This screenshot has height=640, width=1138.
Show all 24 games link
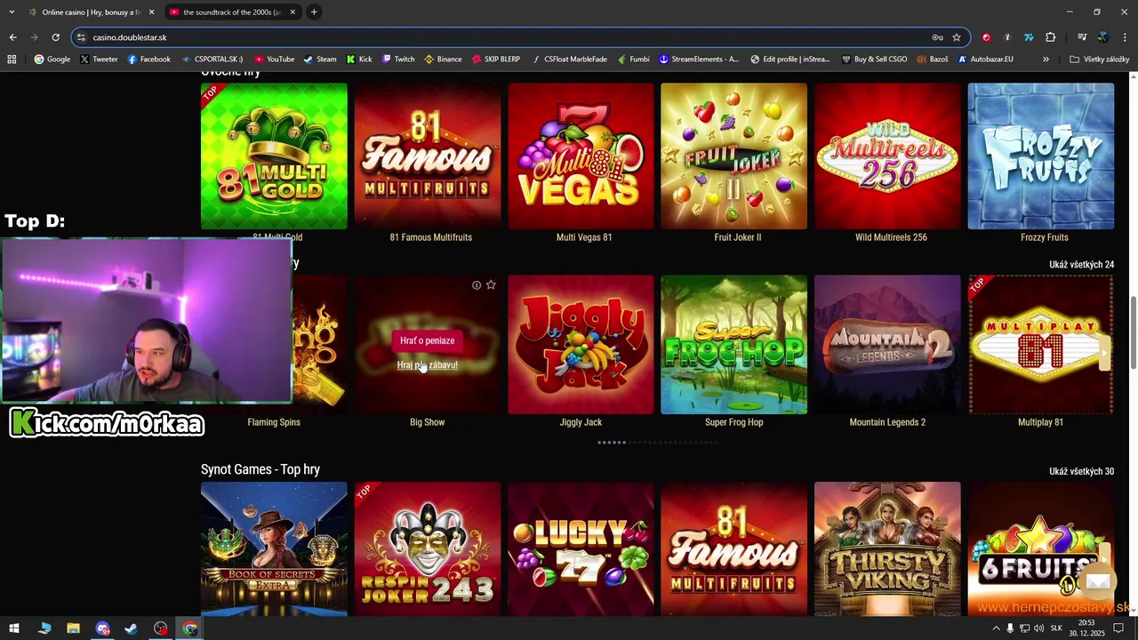point(1081,265)
